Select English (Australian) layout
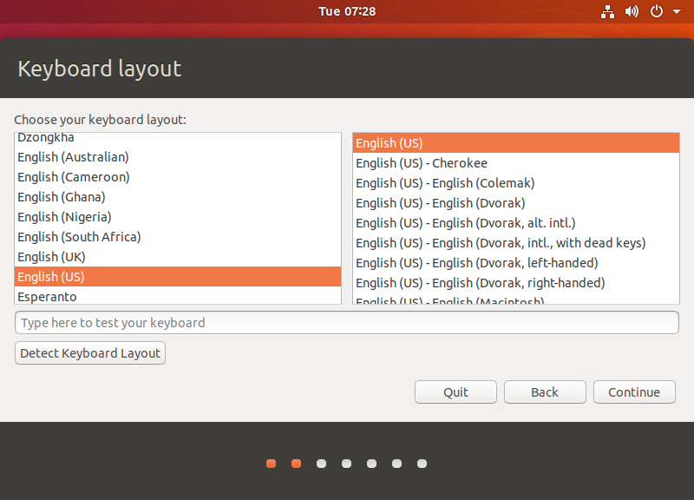 (178, 157)
